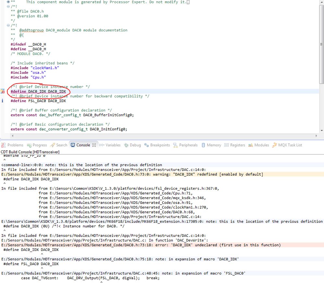Click the '/* MODULE DAC0. */' comment line
This screenshot has width=324, height=283.
30,54
